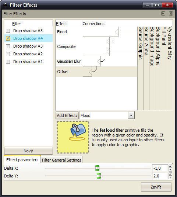Click the Flood effect connection triangle
The height and width of the screenshot is (197, 177).
(x=117, y=32)
